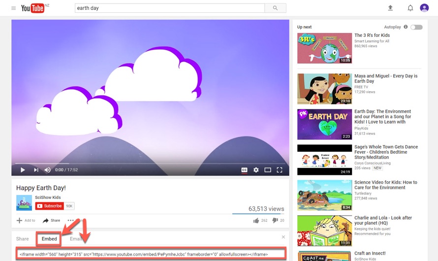
Task: Open Maya and Miguel Earth Day title
Action: (x=386, y=78)
